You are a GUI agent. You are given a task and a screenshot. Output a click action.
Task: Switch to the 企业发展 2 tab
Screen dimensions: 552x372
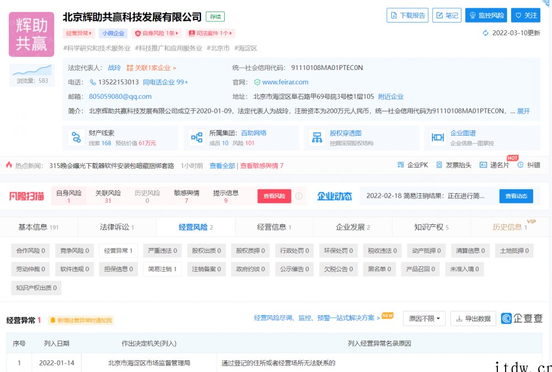[353, 227]
